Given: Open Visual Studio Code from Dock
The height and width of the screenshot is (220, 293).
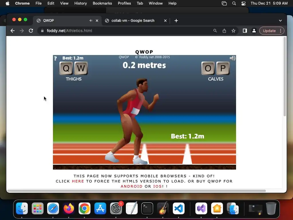Looking at the screenshot, I should [x=179, y=208].
